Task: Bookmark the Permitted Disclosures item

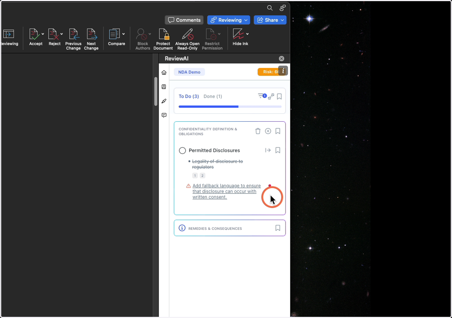Action: 278,150
